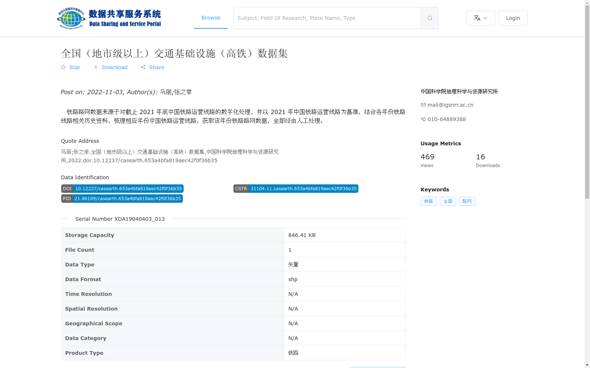The width and height of the screenshot is (590, 368).
Task: Select the Download icon for this dataset
Action: (96, 67)
